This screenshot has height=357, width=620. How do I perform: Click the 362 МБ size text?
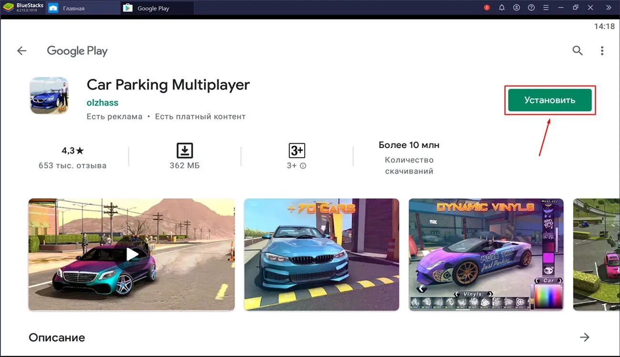click(185, 166)
